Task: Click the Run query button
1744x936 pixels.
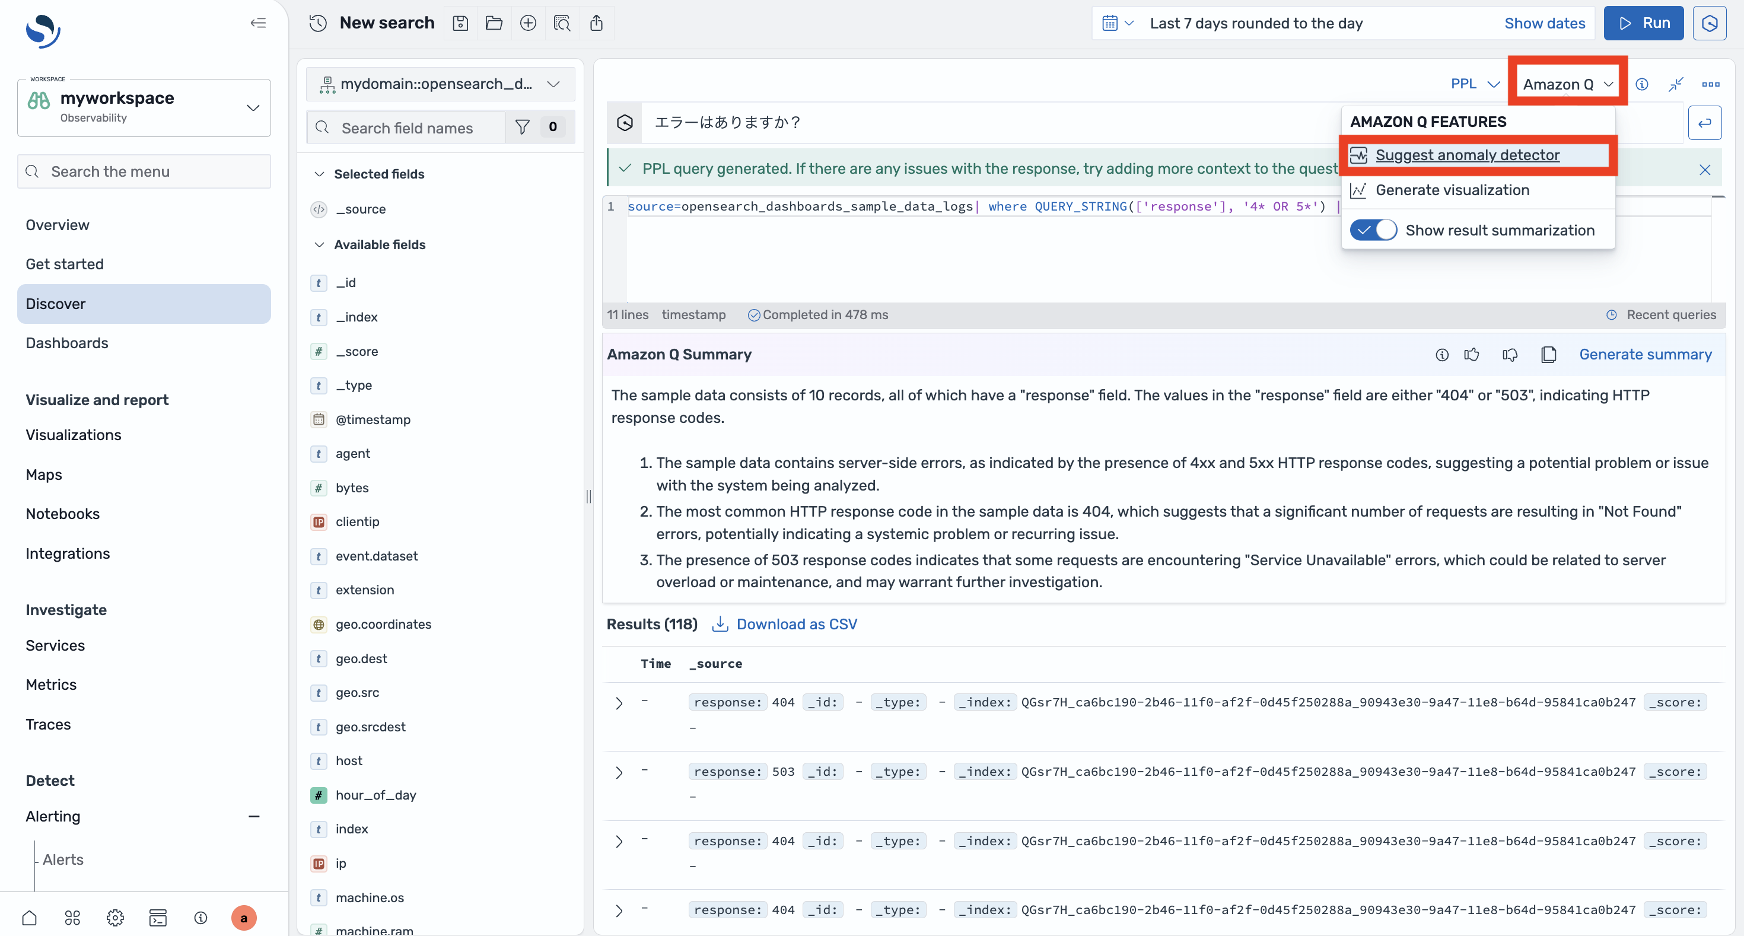Action: point(1643,23)
